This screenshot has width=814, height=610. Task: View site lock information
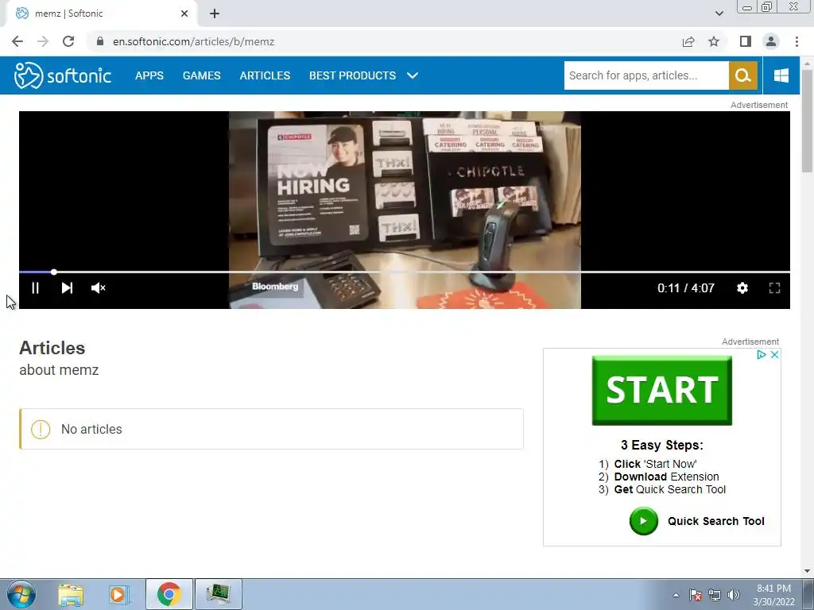[x=100, y=41]
